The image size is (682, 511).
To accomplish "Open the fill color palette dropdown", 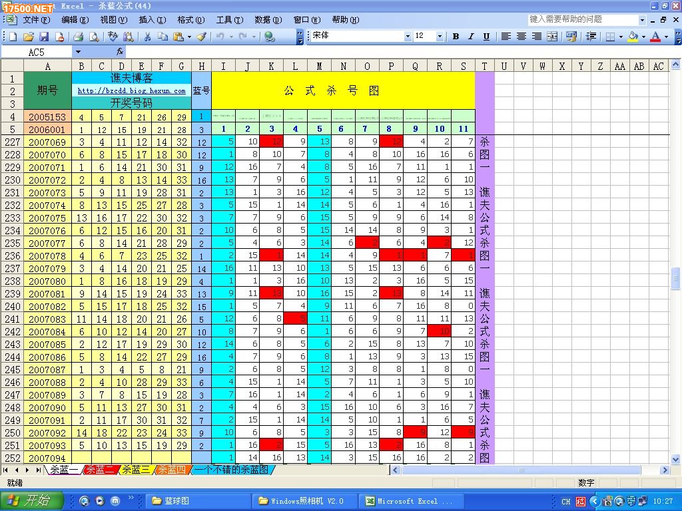I will [x=643, y=37].
